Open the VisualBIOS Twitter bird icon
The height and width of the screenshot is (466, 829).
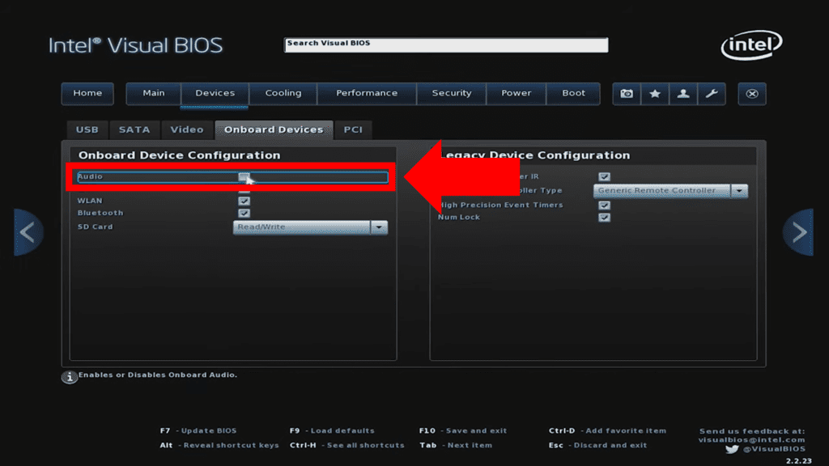tap(732, 449)
